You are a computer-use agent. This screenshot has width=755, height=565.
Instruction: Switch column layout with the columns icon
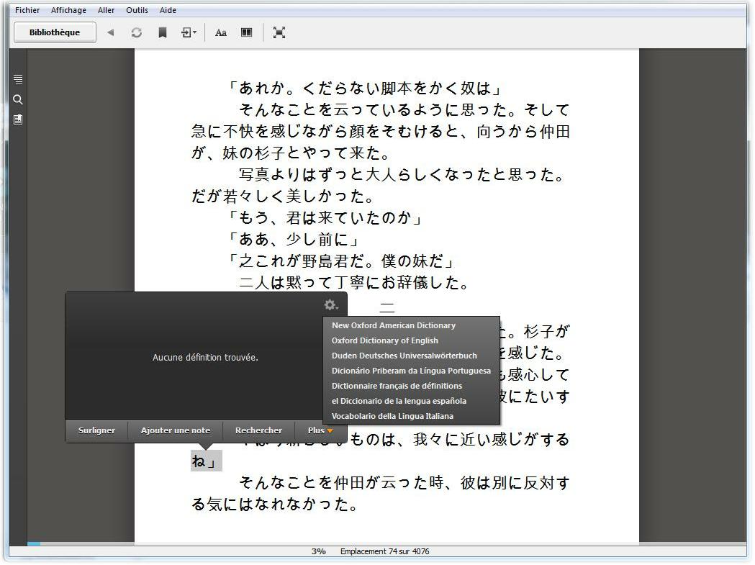[246, 32]
